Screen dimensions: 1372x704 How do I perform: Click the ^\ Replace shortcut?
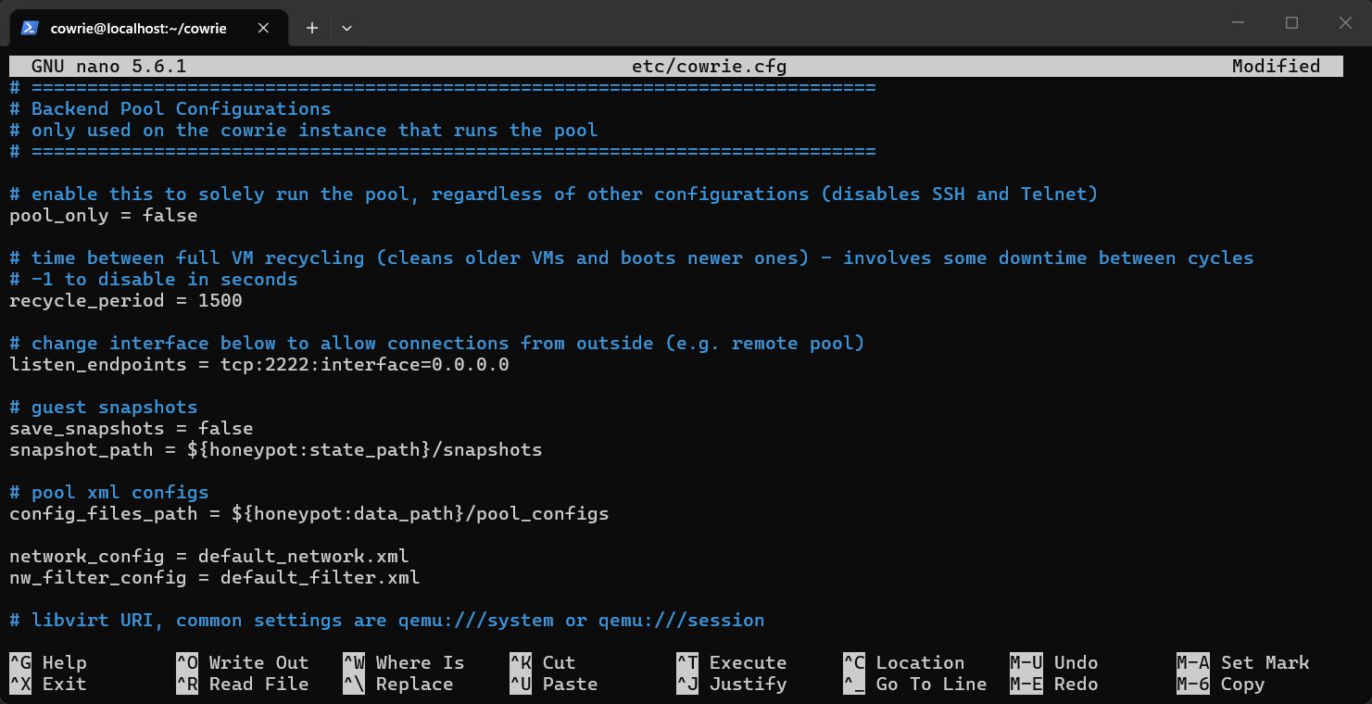[398, 685]
